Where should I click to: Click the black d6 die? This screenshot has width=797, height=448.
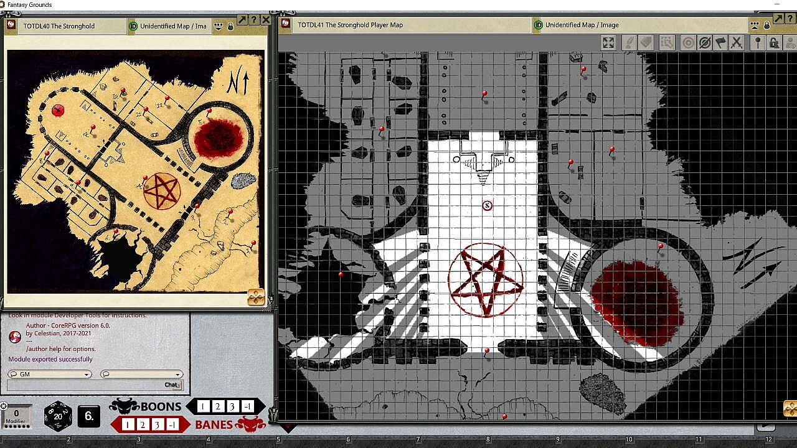click(89, 416)
